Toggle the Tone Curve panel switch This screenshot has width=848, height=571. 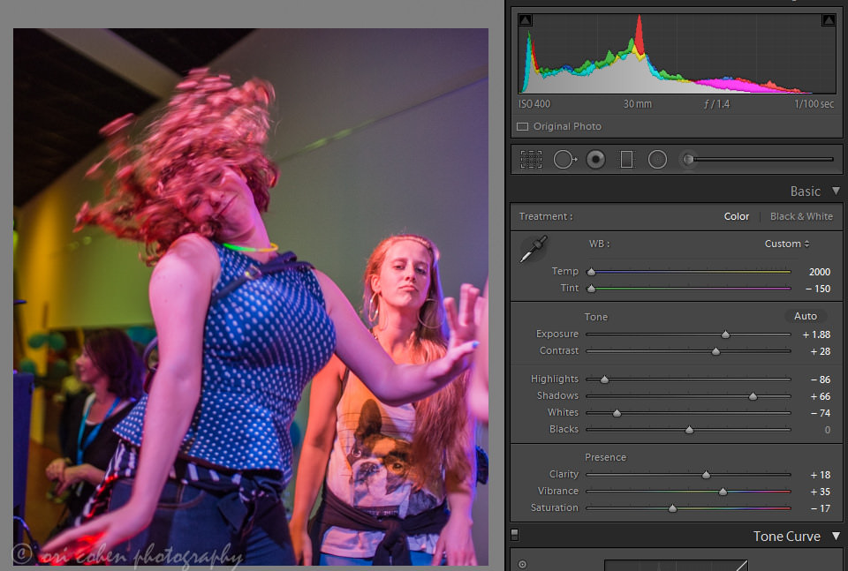tap(514, 534)
